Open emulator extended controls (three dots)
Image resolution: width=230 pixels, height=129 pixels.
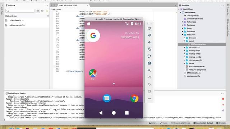(149, 98)
